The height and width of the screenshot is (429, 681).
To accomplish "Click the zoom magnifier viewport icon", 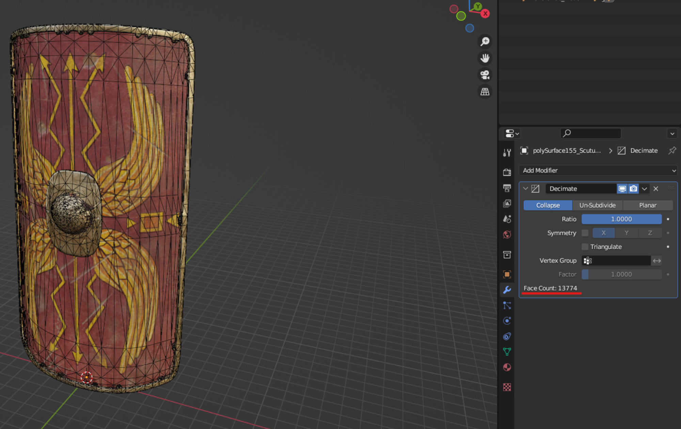I will point(485,42).
